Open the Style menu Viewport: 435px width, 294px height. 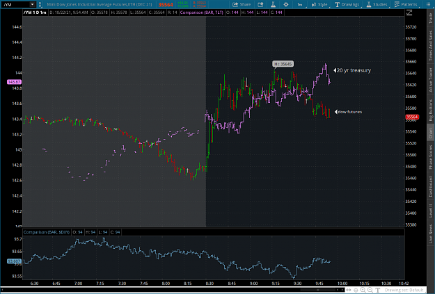click(319, 4)
